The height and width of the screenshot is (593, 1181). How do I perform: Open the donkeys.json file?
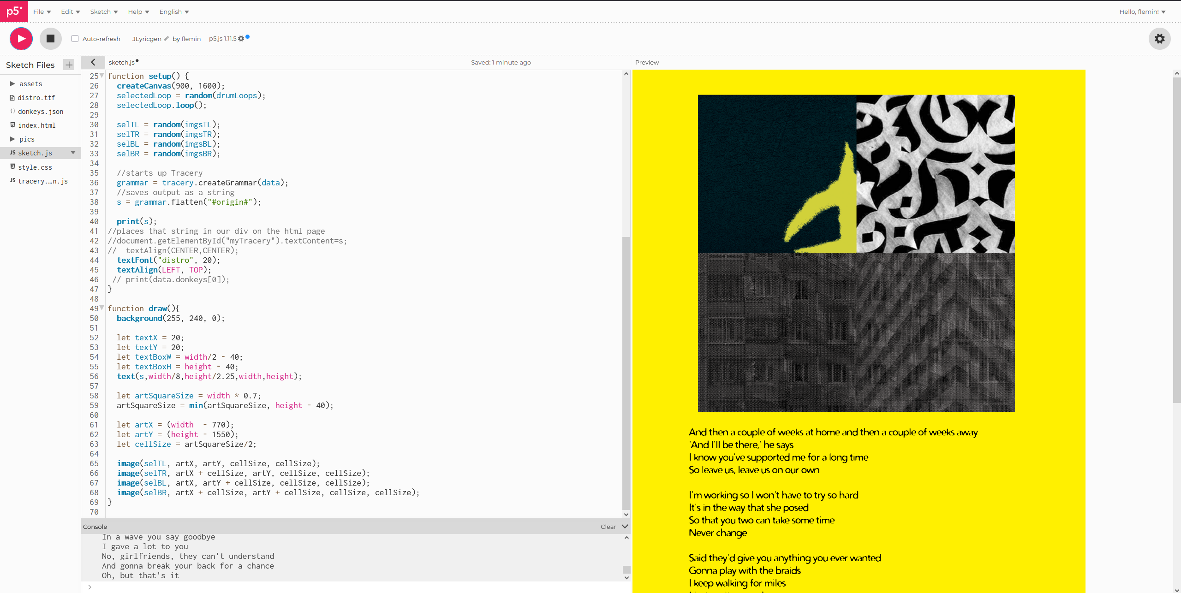coord(41,112)
